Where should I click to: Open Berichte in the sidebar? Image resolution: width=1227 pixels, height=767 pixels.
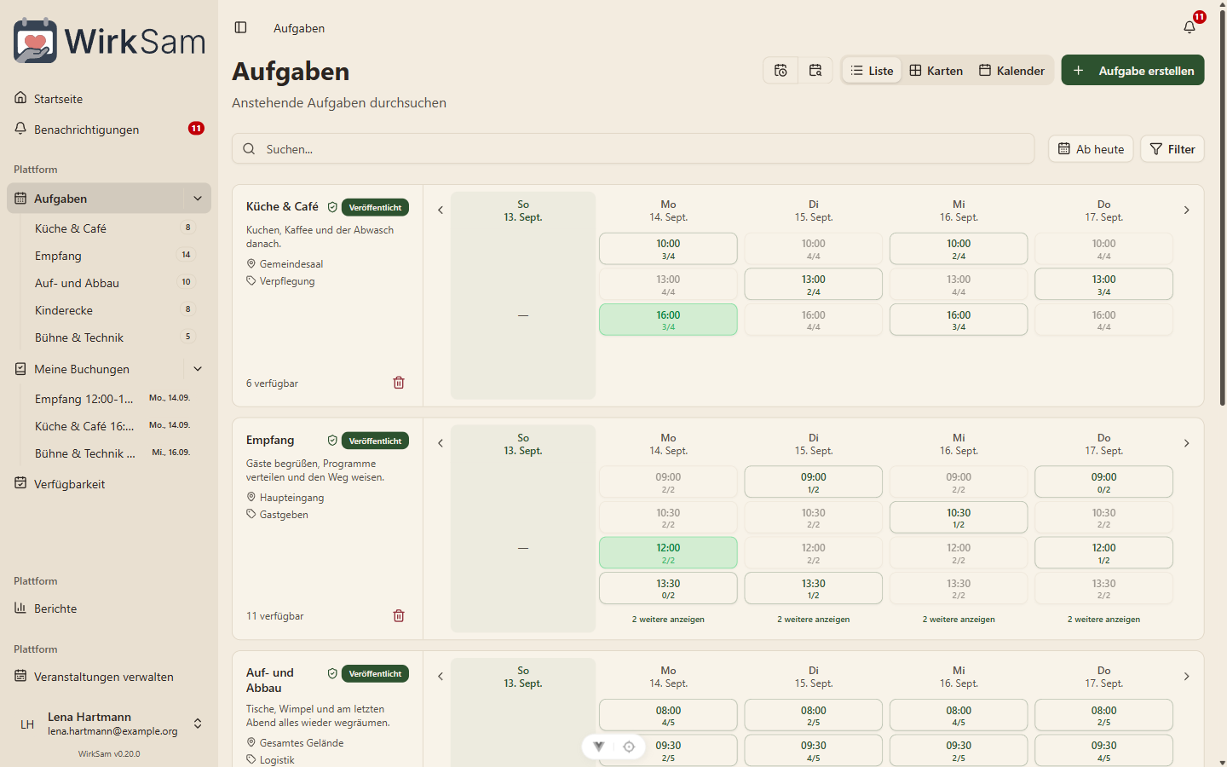point(109,608)
